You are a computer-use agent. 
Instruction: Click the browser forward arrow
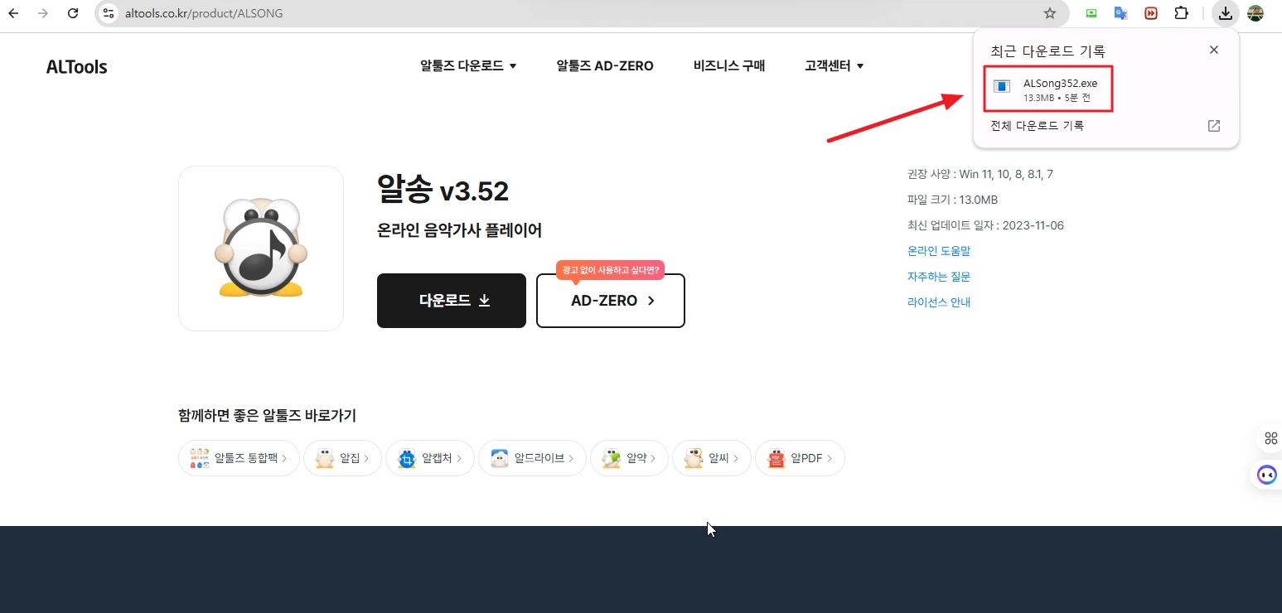coord(43,13)
